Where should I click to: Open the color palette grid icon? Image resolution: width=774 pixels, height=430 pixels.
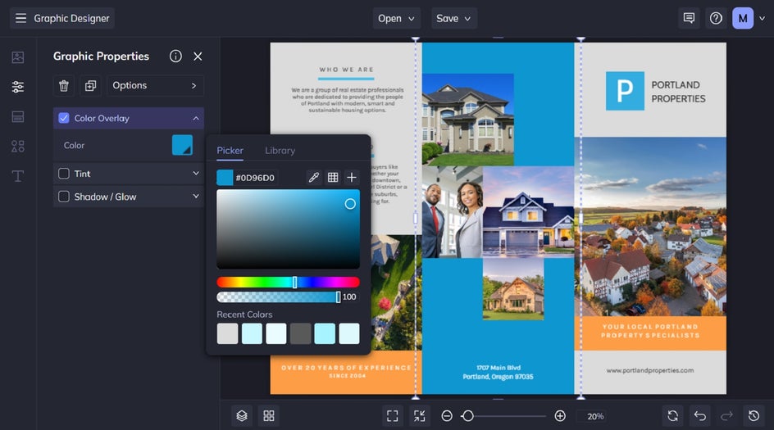[333, 178]
